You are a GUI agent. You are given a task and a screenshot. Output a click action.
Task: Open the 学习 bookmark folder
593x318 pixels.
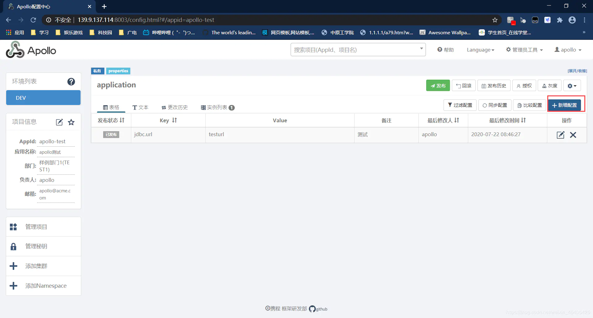click(x=40, y=32)
